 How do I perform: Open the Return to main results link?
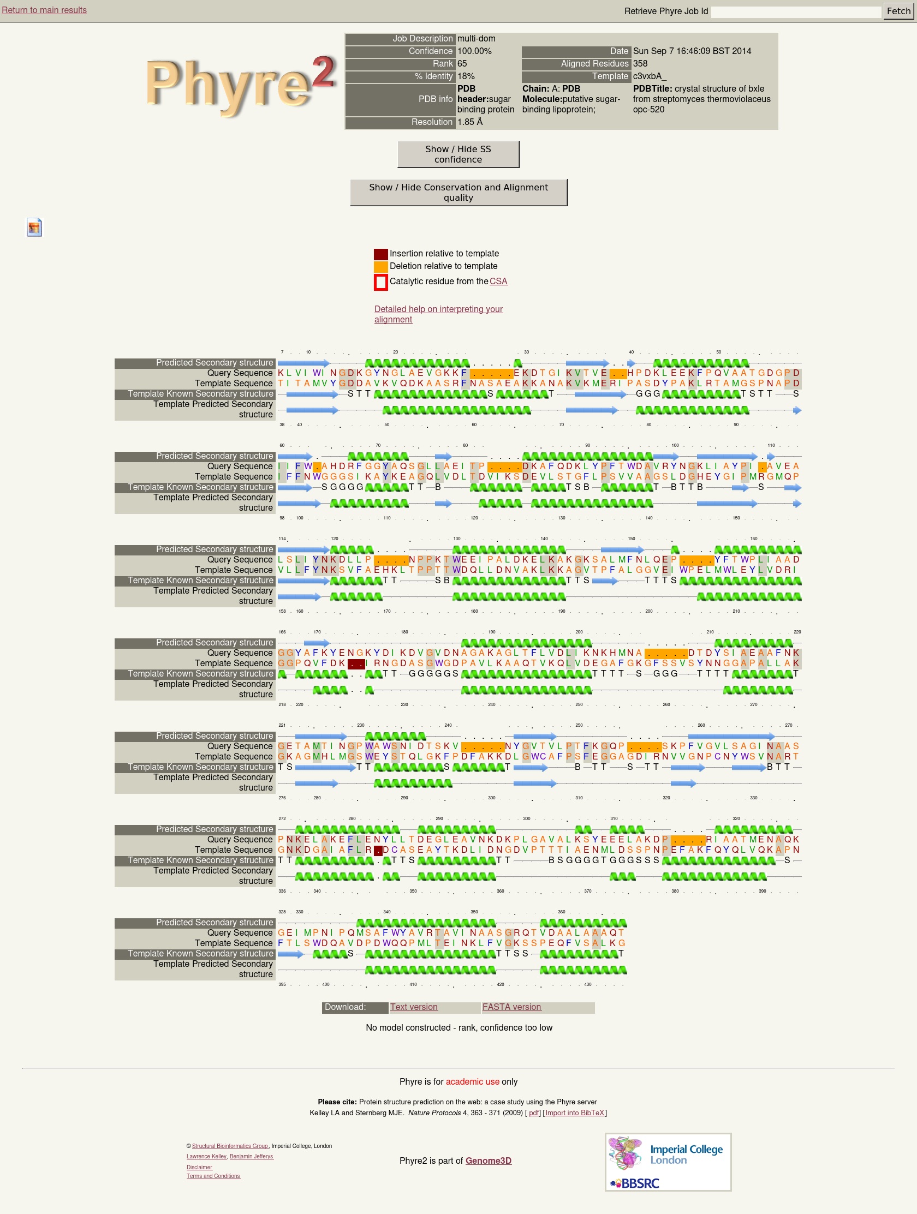44,10
